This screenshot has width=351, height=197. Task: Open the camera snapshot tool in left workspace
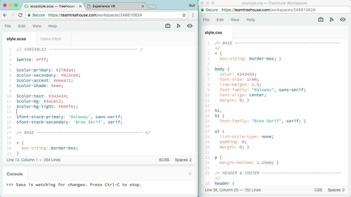[168, 26]
